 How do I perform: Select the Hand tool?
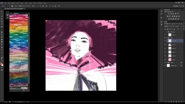[x=2, y=57]
